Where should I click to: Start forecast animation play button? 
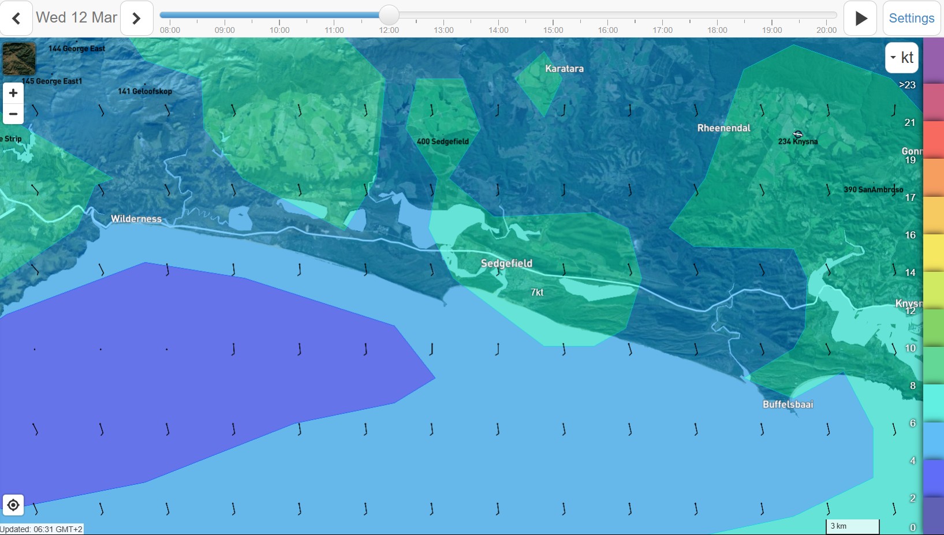pyautogui.click(x=860, y=18)
